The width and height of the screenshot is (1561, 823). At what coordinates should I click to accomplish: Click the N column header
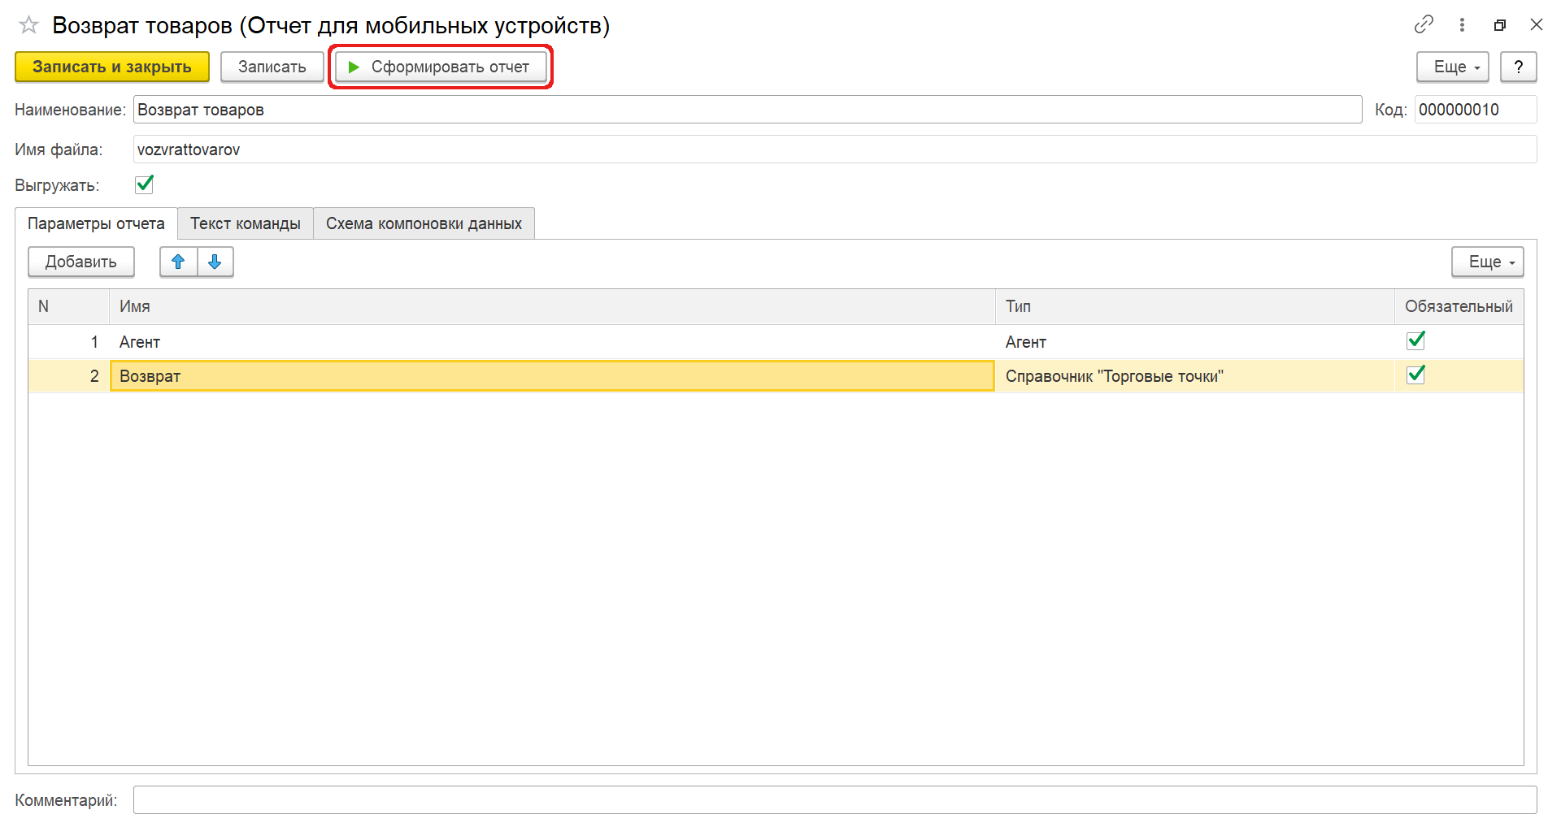tap(69, 306)
